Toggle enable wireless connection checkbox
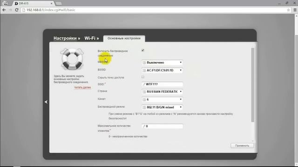This screenshot has width=298, height=167. point(143,50)
